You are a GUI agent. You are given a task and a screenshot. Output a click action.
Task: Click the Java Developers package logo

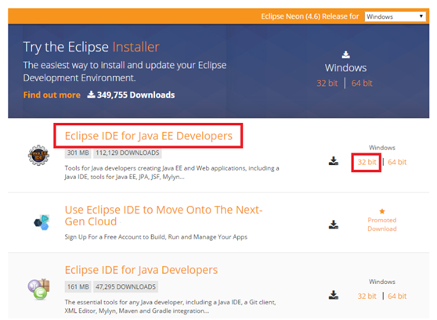click(38, 289)
